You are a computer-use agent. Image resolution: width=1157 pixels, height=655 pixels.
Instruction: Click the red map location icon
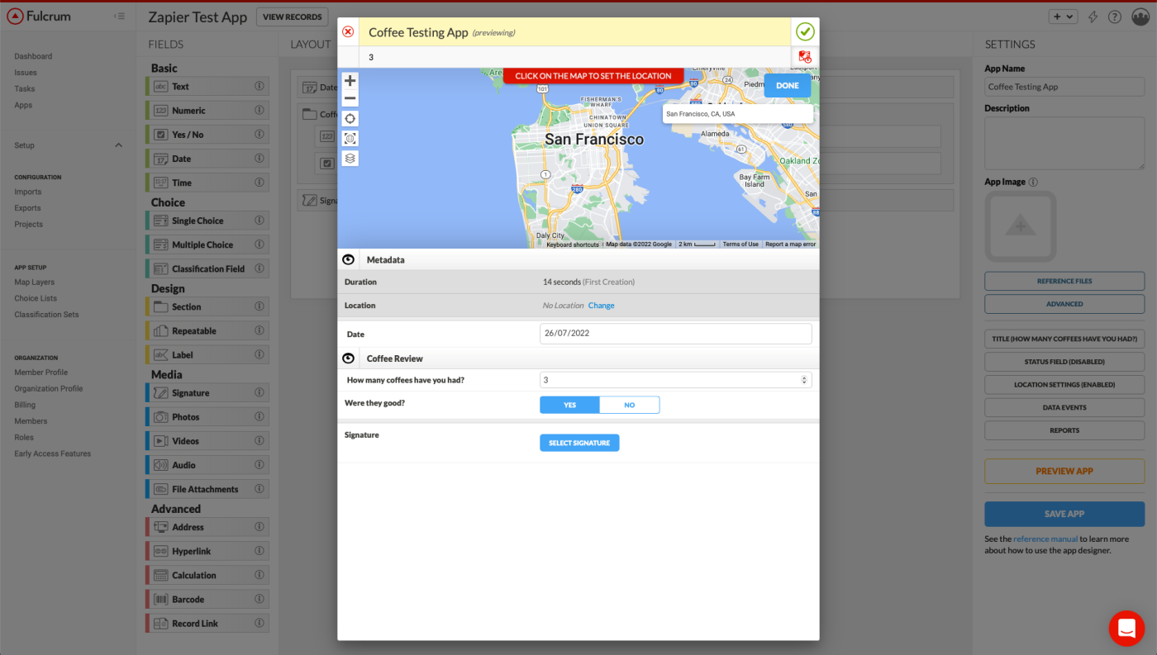click(x=805, y=57)
